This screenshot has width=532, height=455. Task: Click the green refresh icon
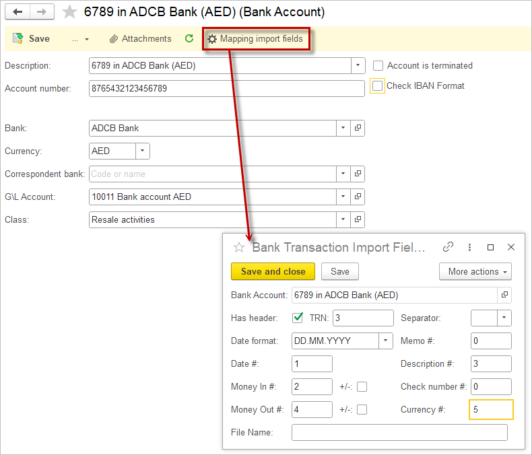pyautogui.click(x=189, y=39)
